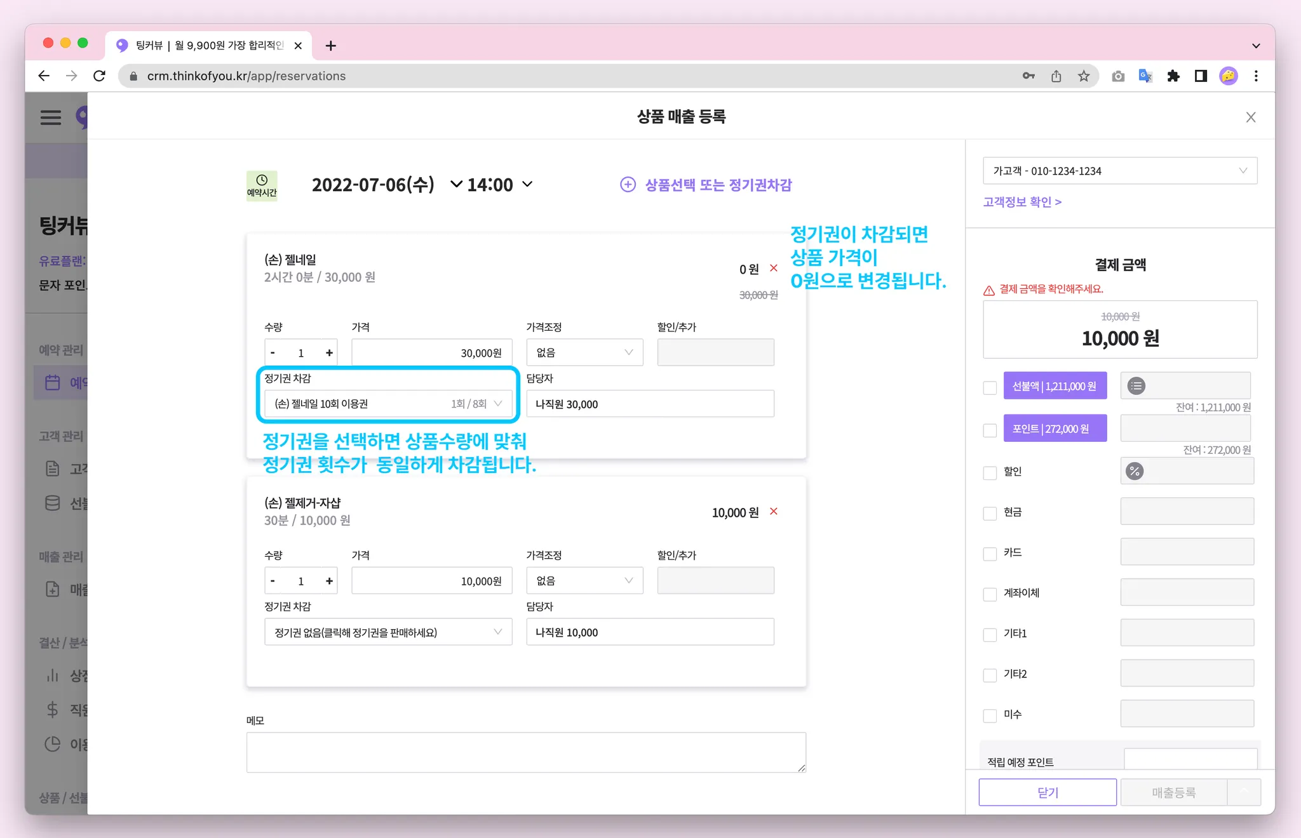Open the 가고객 customer dropdown
Image resolution: width=1301 pixels, height=838 pixels.
pos(1119,171)
